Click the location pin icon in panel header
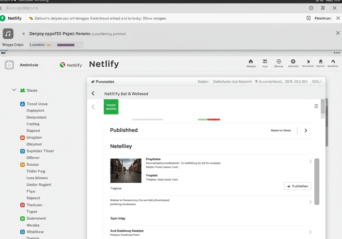The height and width of the screenshot is (239, 342). 256,82
